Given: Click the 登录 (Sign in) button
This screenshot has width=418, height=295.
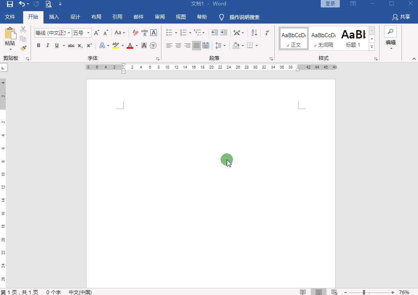Looking at the screenshot, I should [330, 4].
